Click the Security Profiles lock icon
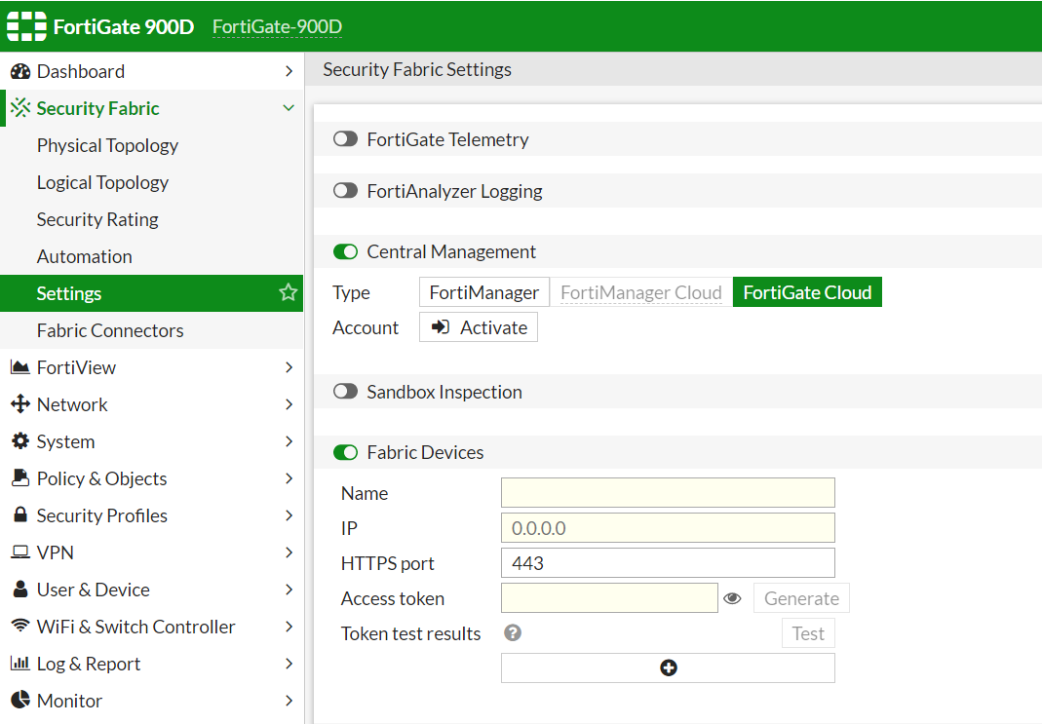1042x724 pixels. 19,515
